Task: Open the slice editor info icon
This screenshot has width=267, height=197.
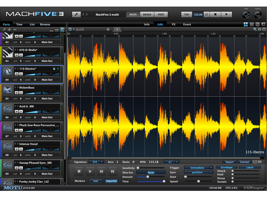Action: tap(259, 29)
